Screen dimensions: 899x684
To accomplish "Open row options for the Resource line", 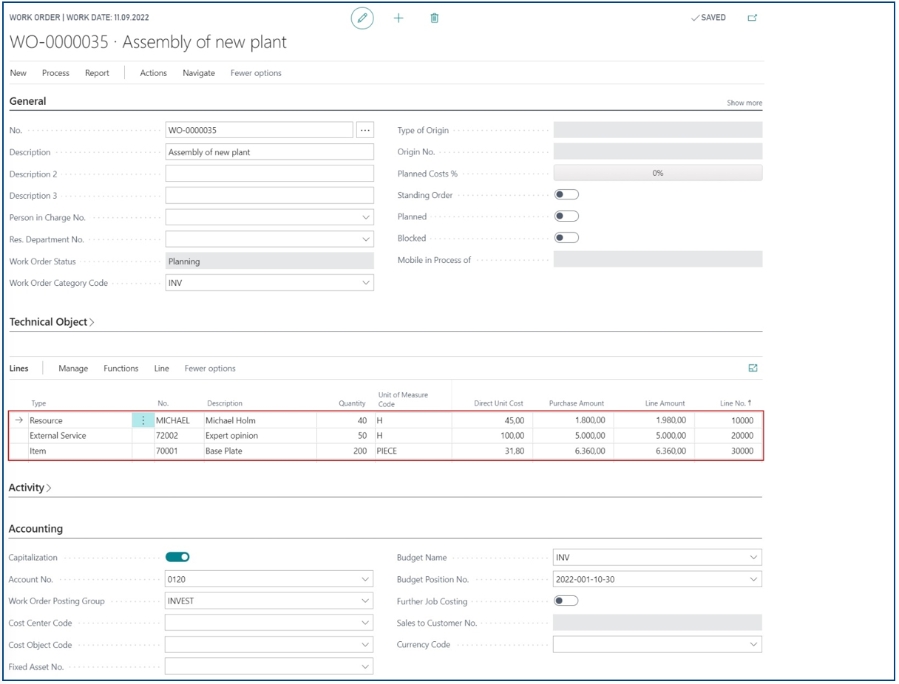I will (x=143, y=420).
